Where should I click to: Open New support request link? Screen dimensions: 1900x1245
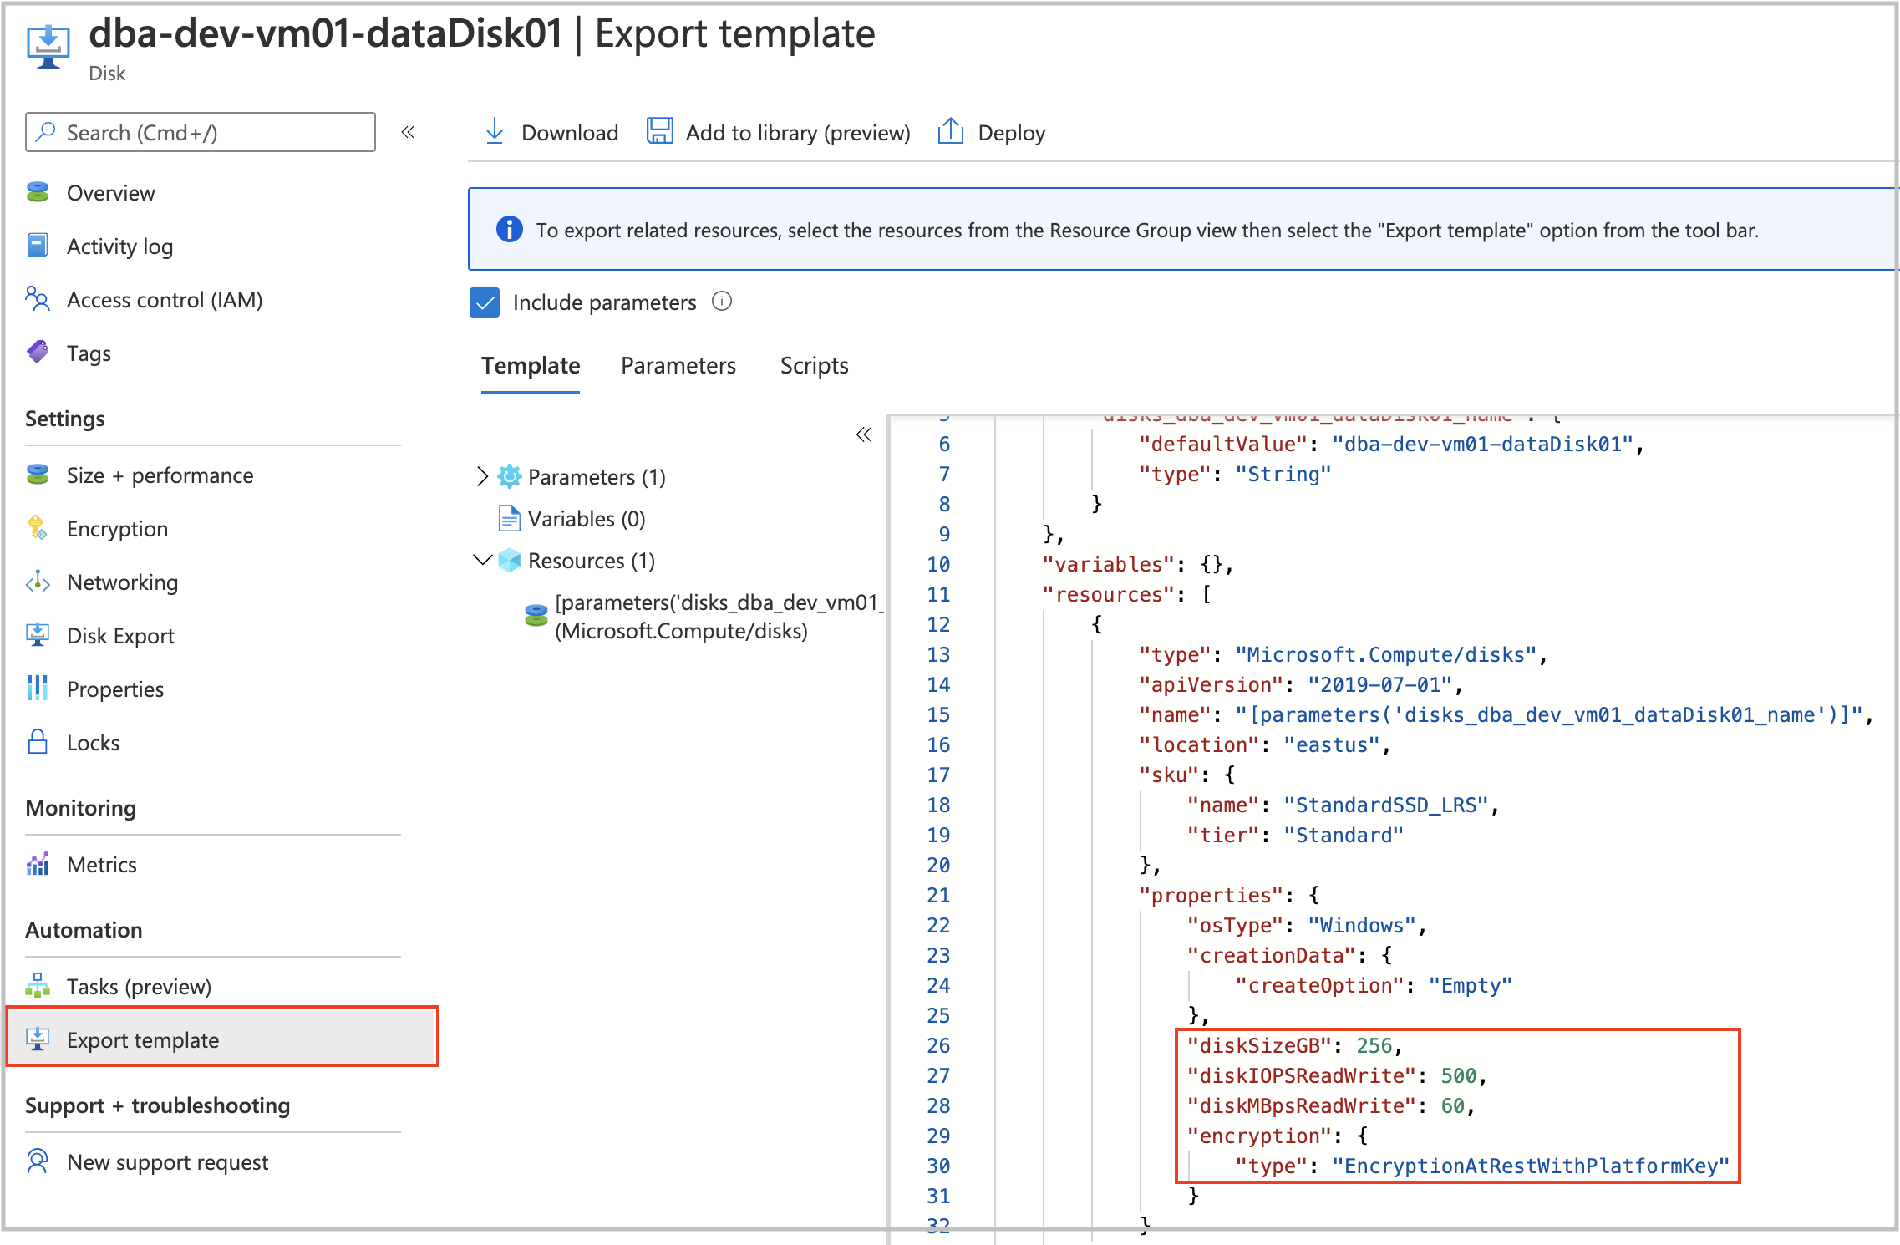167,1162
